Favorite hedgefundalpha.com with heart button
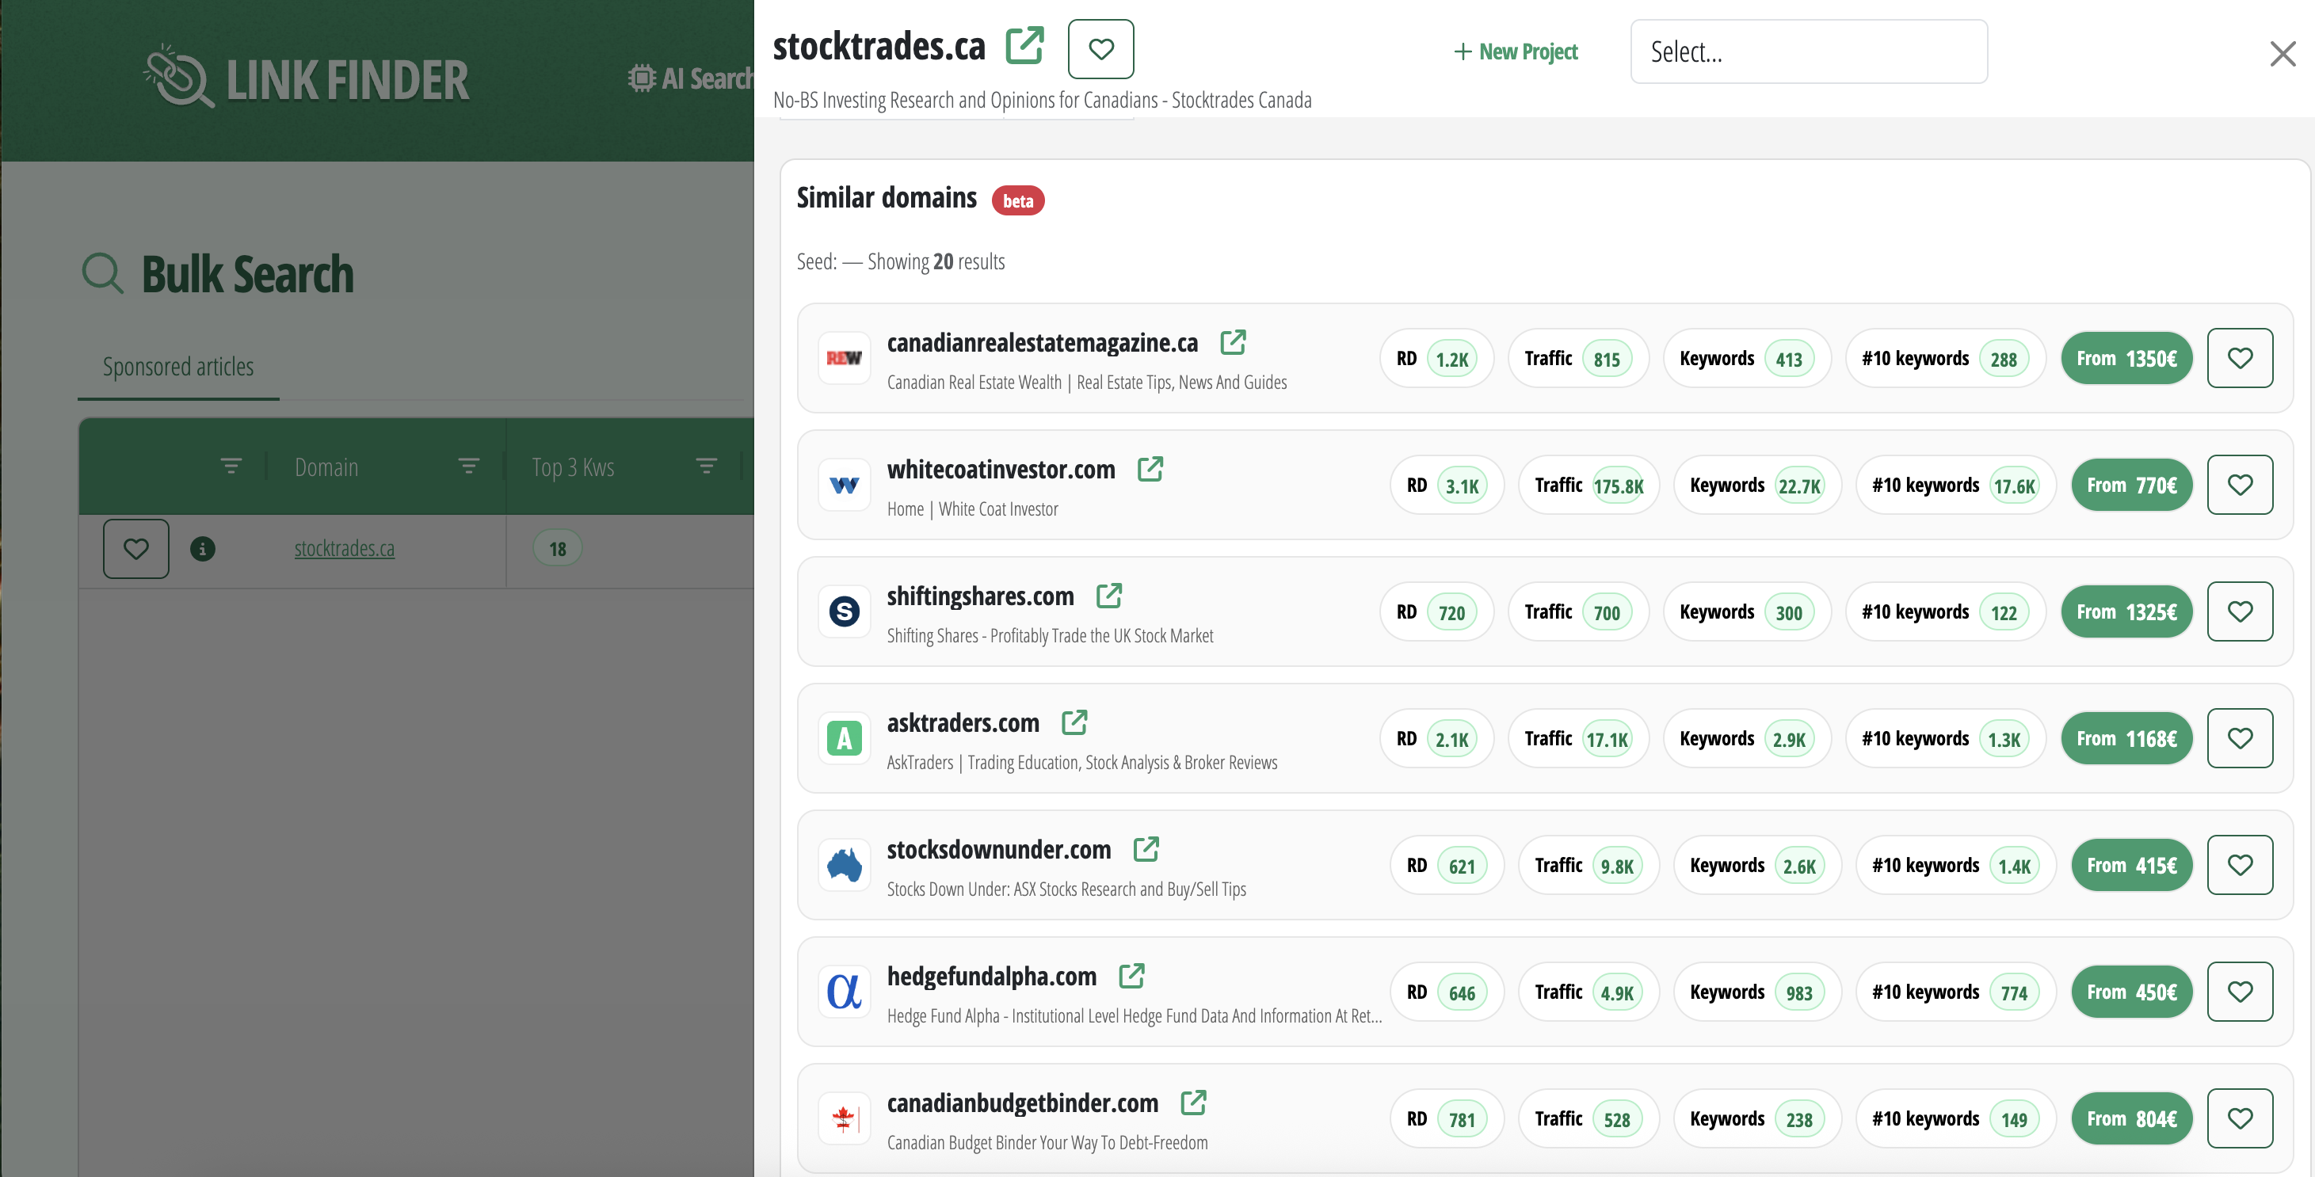The image size is (2315, 1177). 2240,992
